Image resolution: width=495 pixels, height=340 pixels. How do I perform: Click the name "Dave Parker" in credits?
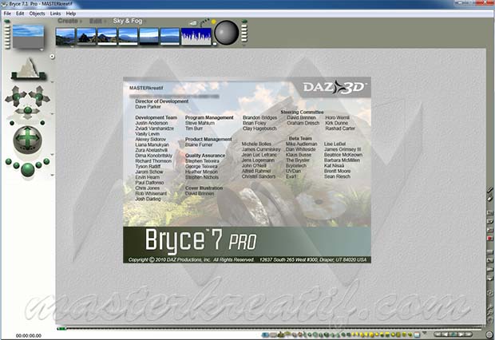click(x=148, y=107)
